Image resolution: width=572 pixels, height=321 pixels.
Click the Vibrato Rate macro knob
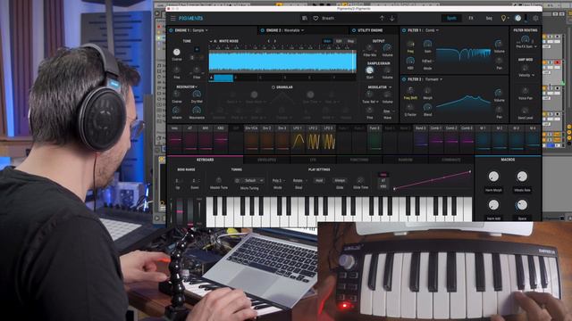point(522,177)
